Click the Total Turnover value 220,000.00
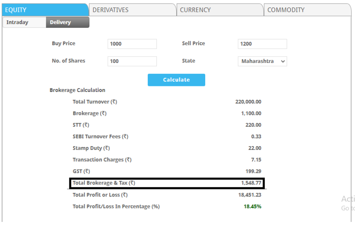355x233 pixels. [248, 102]
